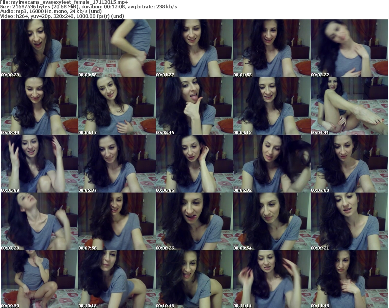Select the frame stamped 00:05:09
Image resolution: width=389 pixels, height=308 pixels.
pos(40,164)
